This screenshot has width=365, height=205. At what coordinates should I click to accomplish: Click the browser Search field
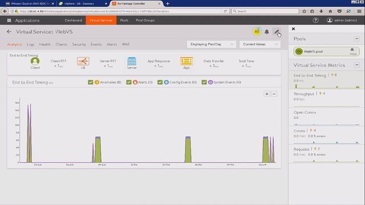tap(265, 11)
